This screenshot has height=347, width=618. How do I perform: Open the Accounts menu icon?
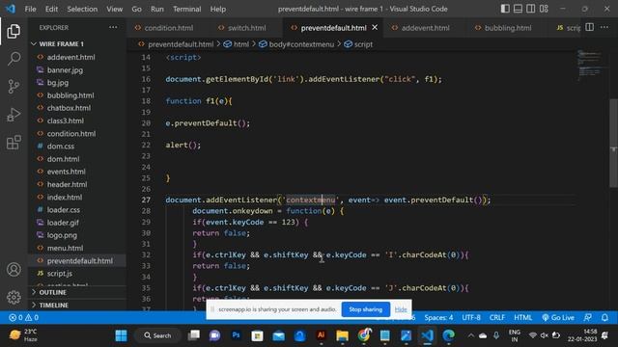14,270
